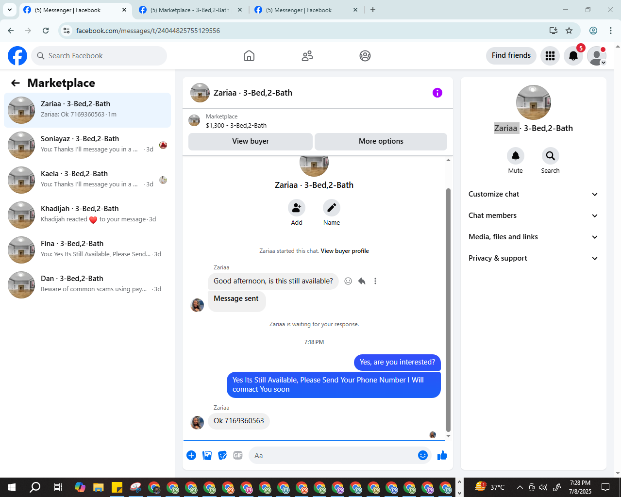Open the emoji picker in message box

point(423,455)
